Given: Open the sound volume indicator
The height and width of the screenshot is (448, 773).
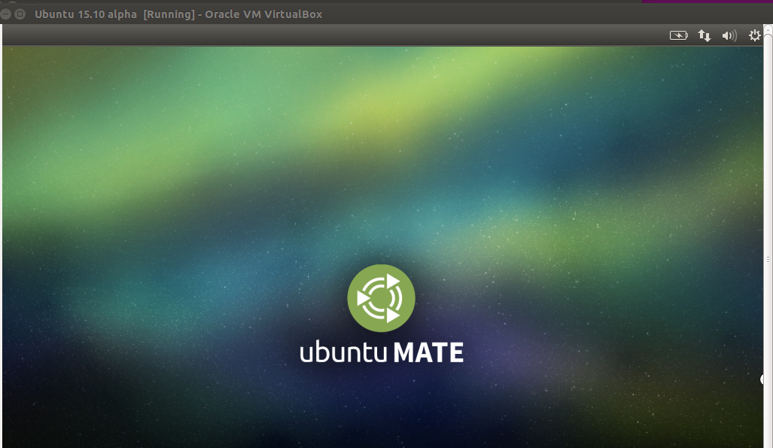Looking at the screenshot, I should 729,35.
